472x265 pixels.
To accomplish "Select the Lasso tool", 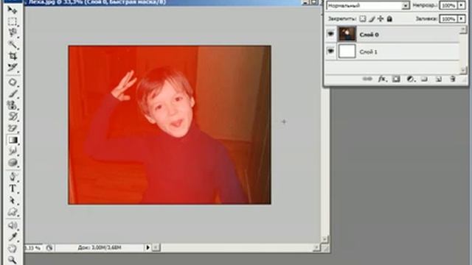I will coord(13,32).
